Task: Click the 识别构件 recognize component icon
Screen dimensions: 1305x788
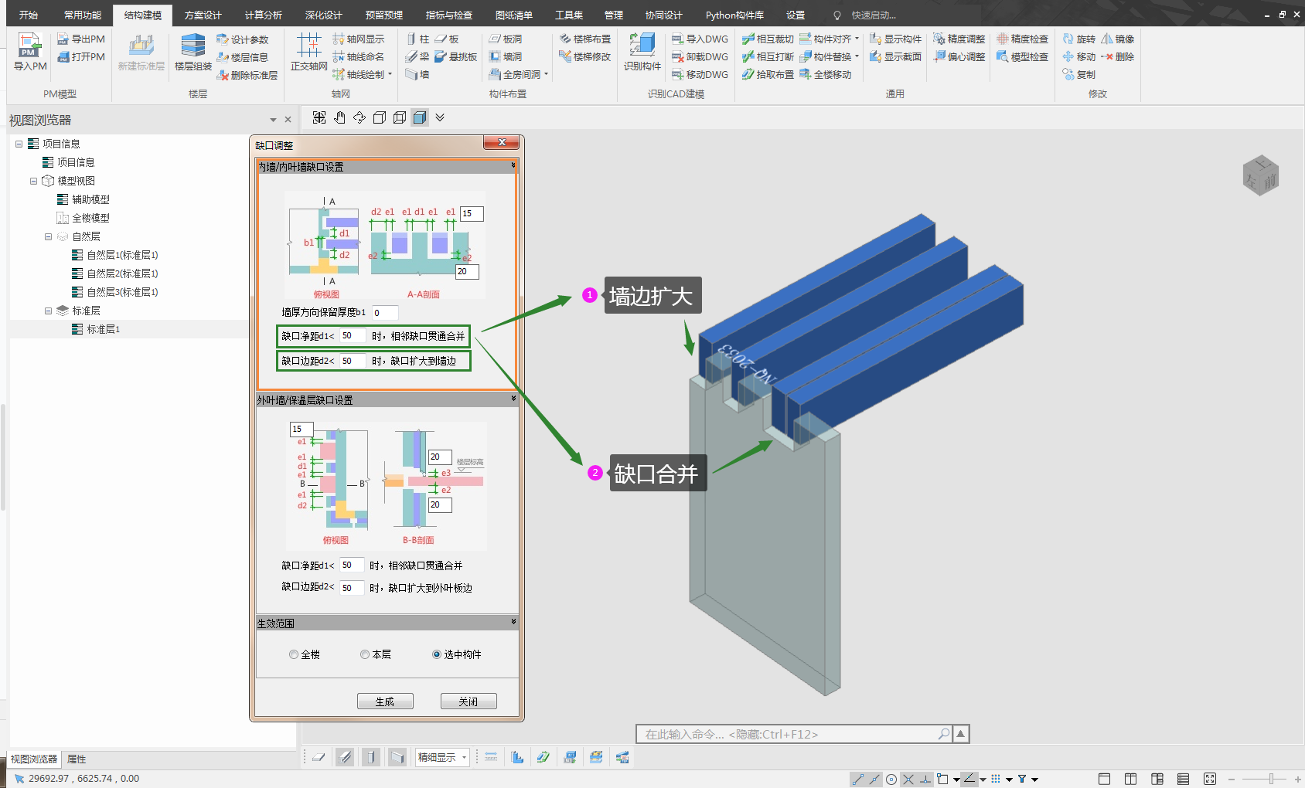Action: [642, 51]
